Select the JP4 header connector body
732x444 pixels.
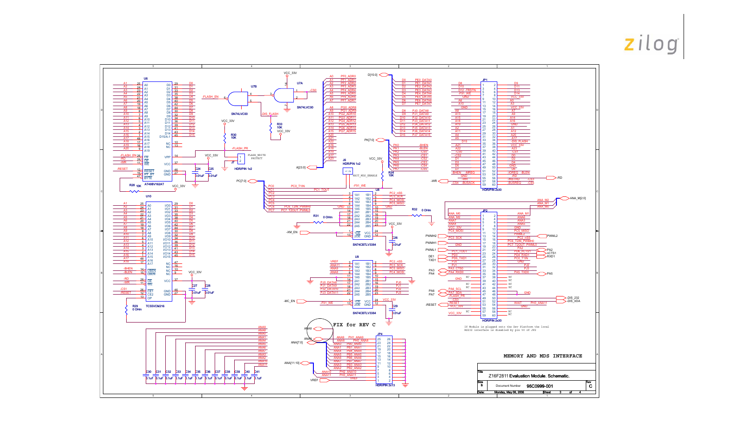pyautogui.click(x=384, y=359)
